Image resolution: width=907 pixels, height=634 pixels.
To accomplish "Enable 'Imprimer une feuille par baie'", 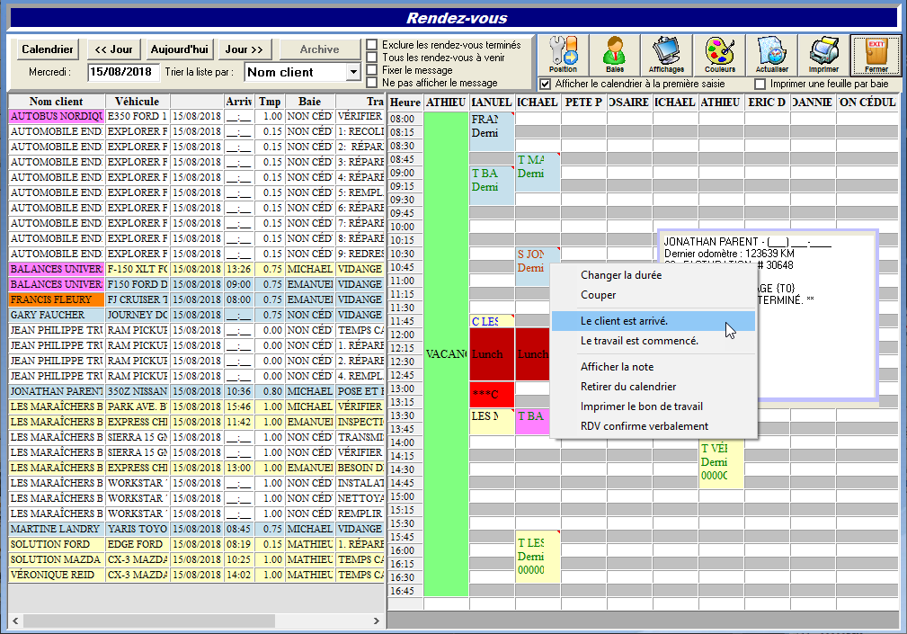I will (x=760, y=84).
